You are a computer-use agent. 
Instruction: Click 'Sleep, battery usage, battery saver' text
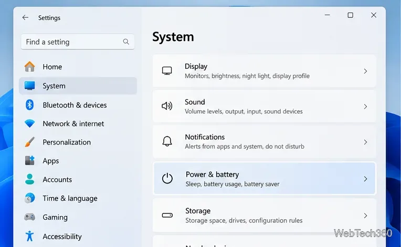[233, 184]
